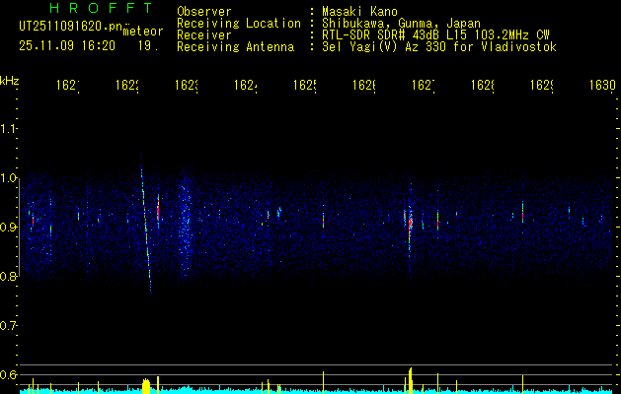Click the 0.7 frequency axis label
Image resolution: width=621 pixels, height=394 pixels.
pyautogui.click(x=8, y=326)
